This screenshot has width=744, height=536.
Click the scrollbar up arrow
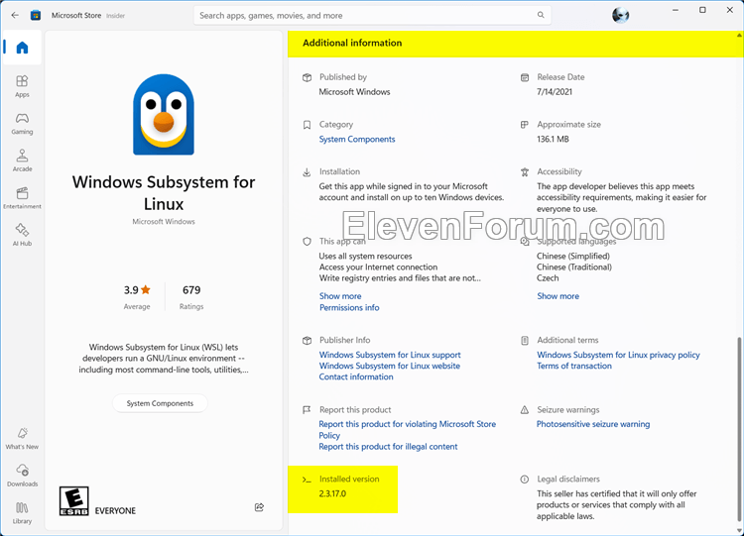click(739, 36)
